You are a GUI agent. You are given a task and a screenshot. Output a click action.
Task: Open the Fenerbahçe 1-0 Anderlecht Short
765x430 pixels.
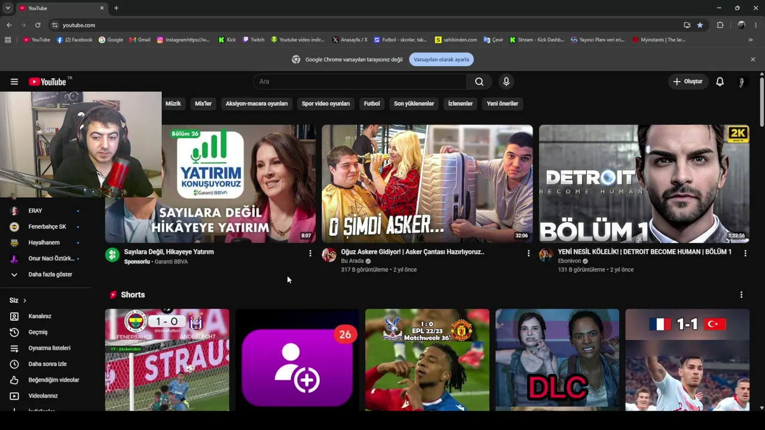point(167,360)
